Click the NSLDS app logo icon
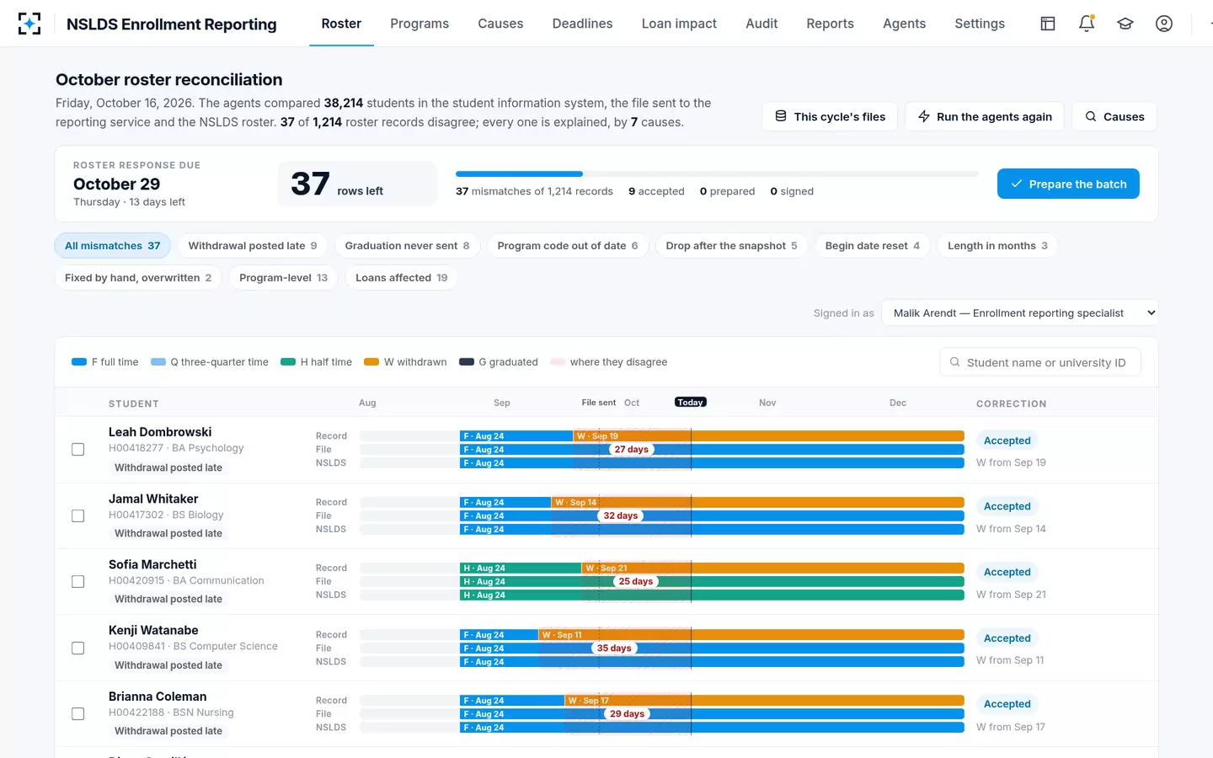This screenshot has width=1213, height=758. (x=29, y=24)
